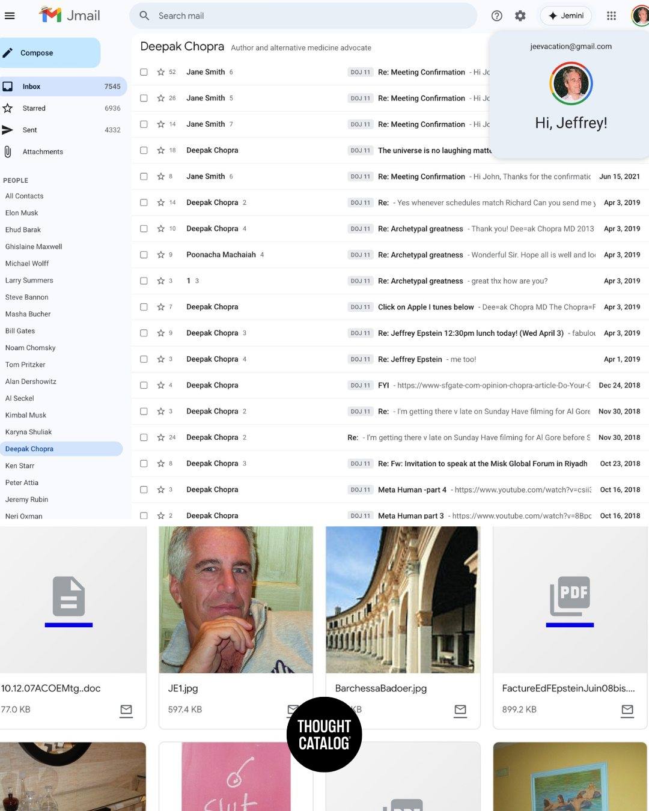Open Ken Starr's emails

20,466
